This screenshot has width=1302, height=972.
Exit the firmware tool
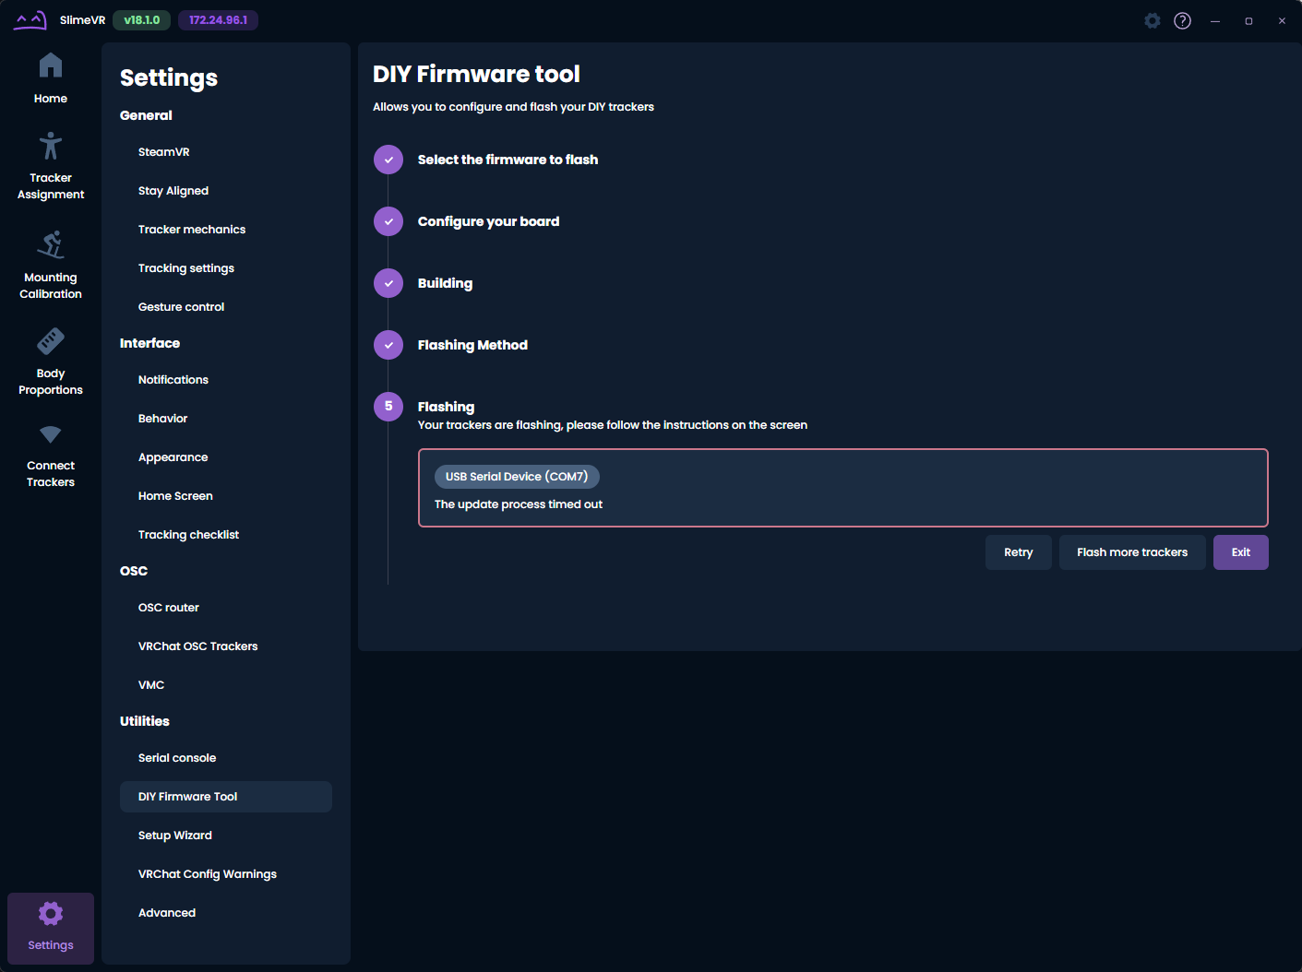(x=1240, y=552)
